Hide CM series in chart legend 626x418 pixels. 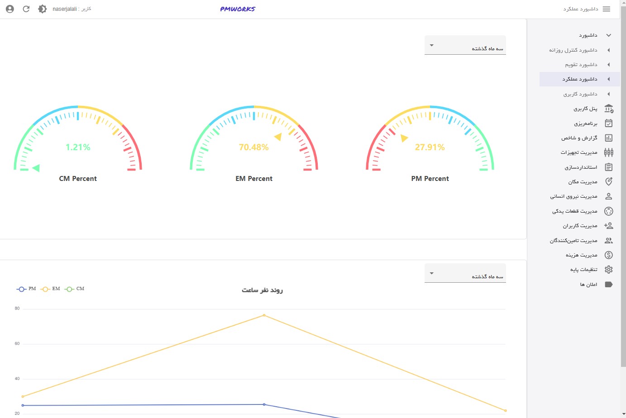click(x=74, y=289)
